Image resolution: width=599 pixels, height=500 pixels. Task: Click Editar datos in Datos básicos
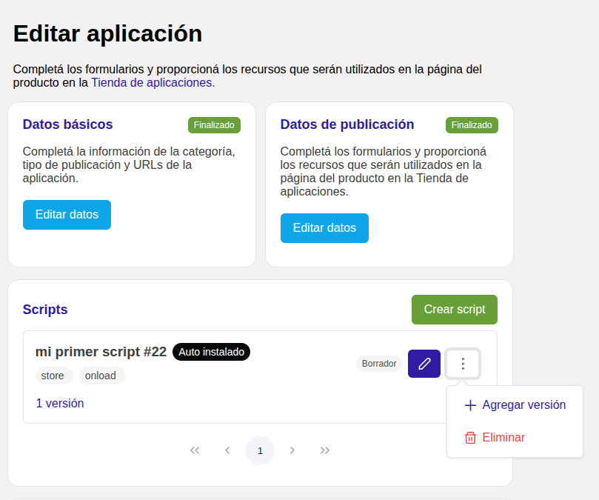67,215
